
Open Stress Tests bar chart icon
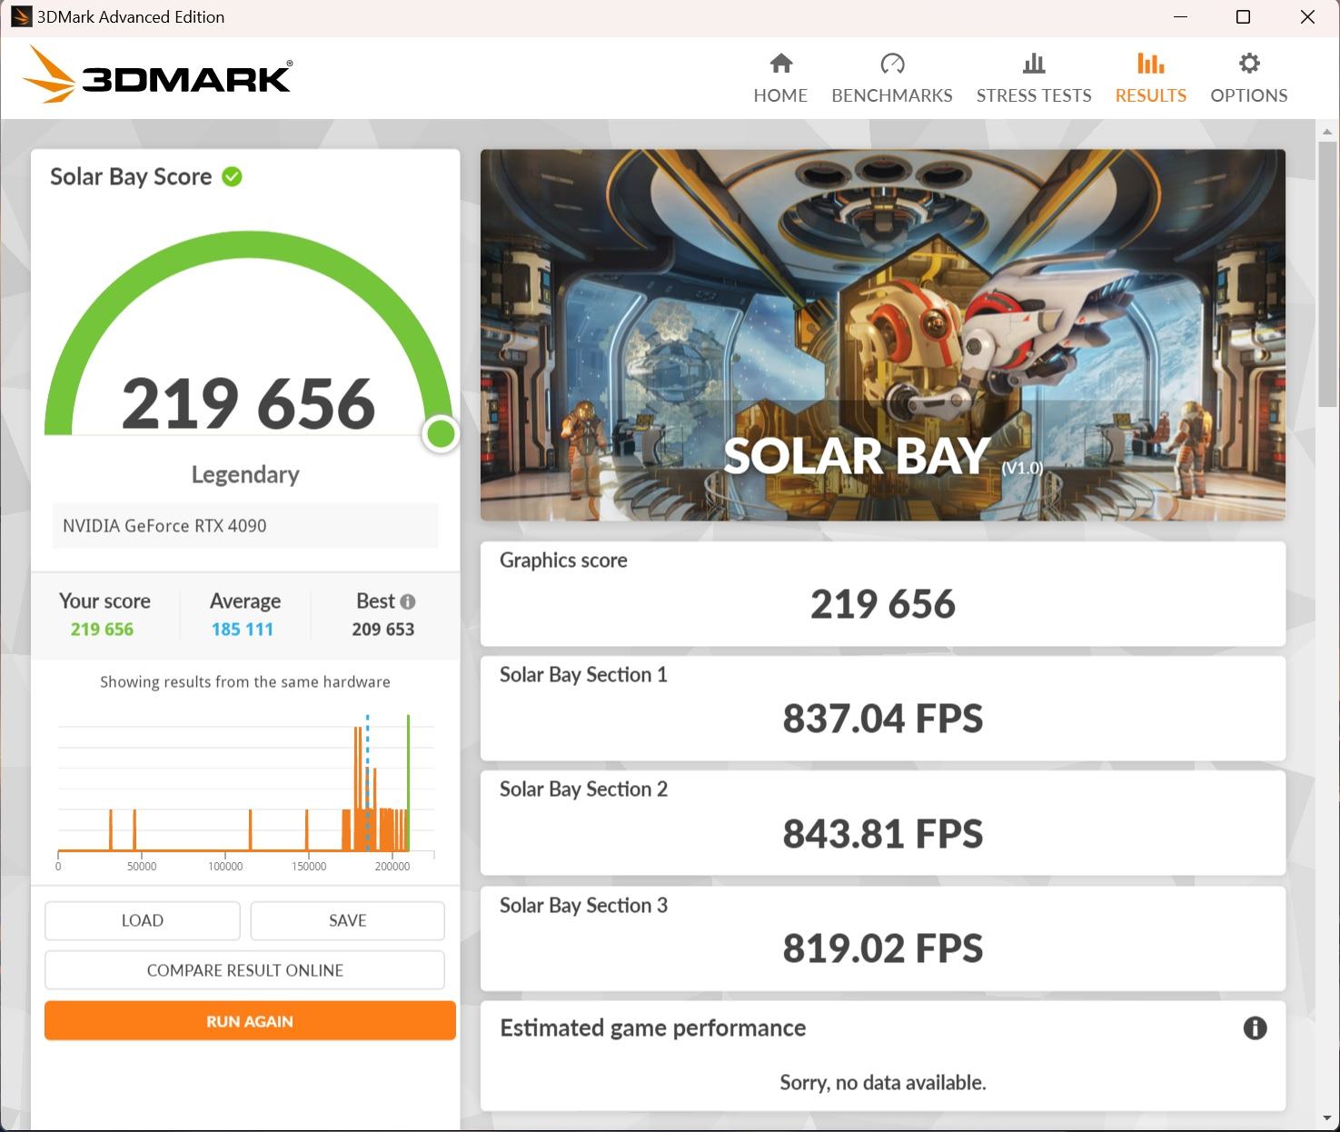pyautogui.click(x=1034, y=63)
